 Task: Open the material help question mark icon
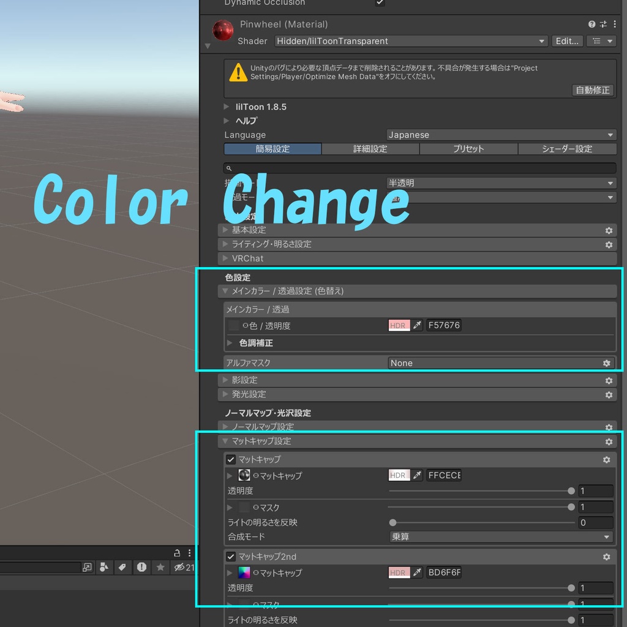(x=591, y=24)
